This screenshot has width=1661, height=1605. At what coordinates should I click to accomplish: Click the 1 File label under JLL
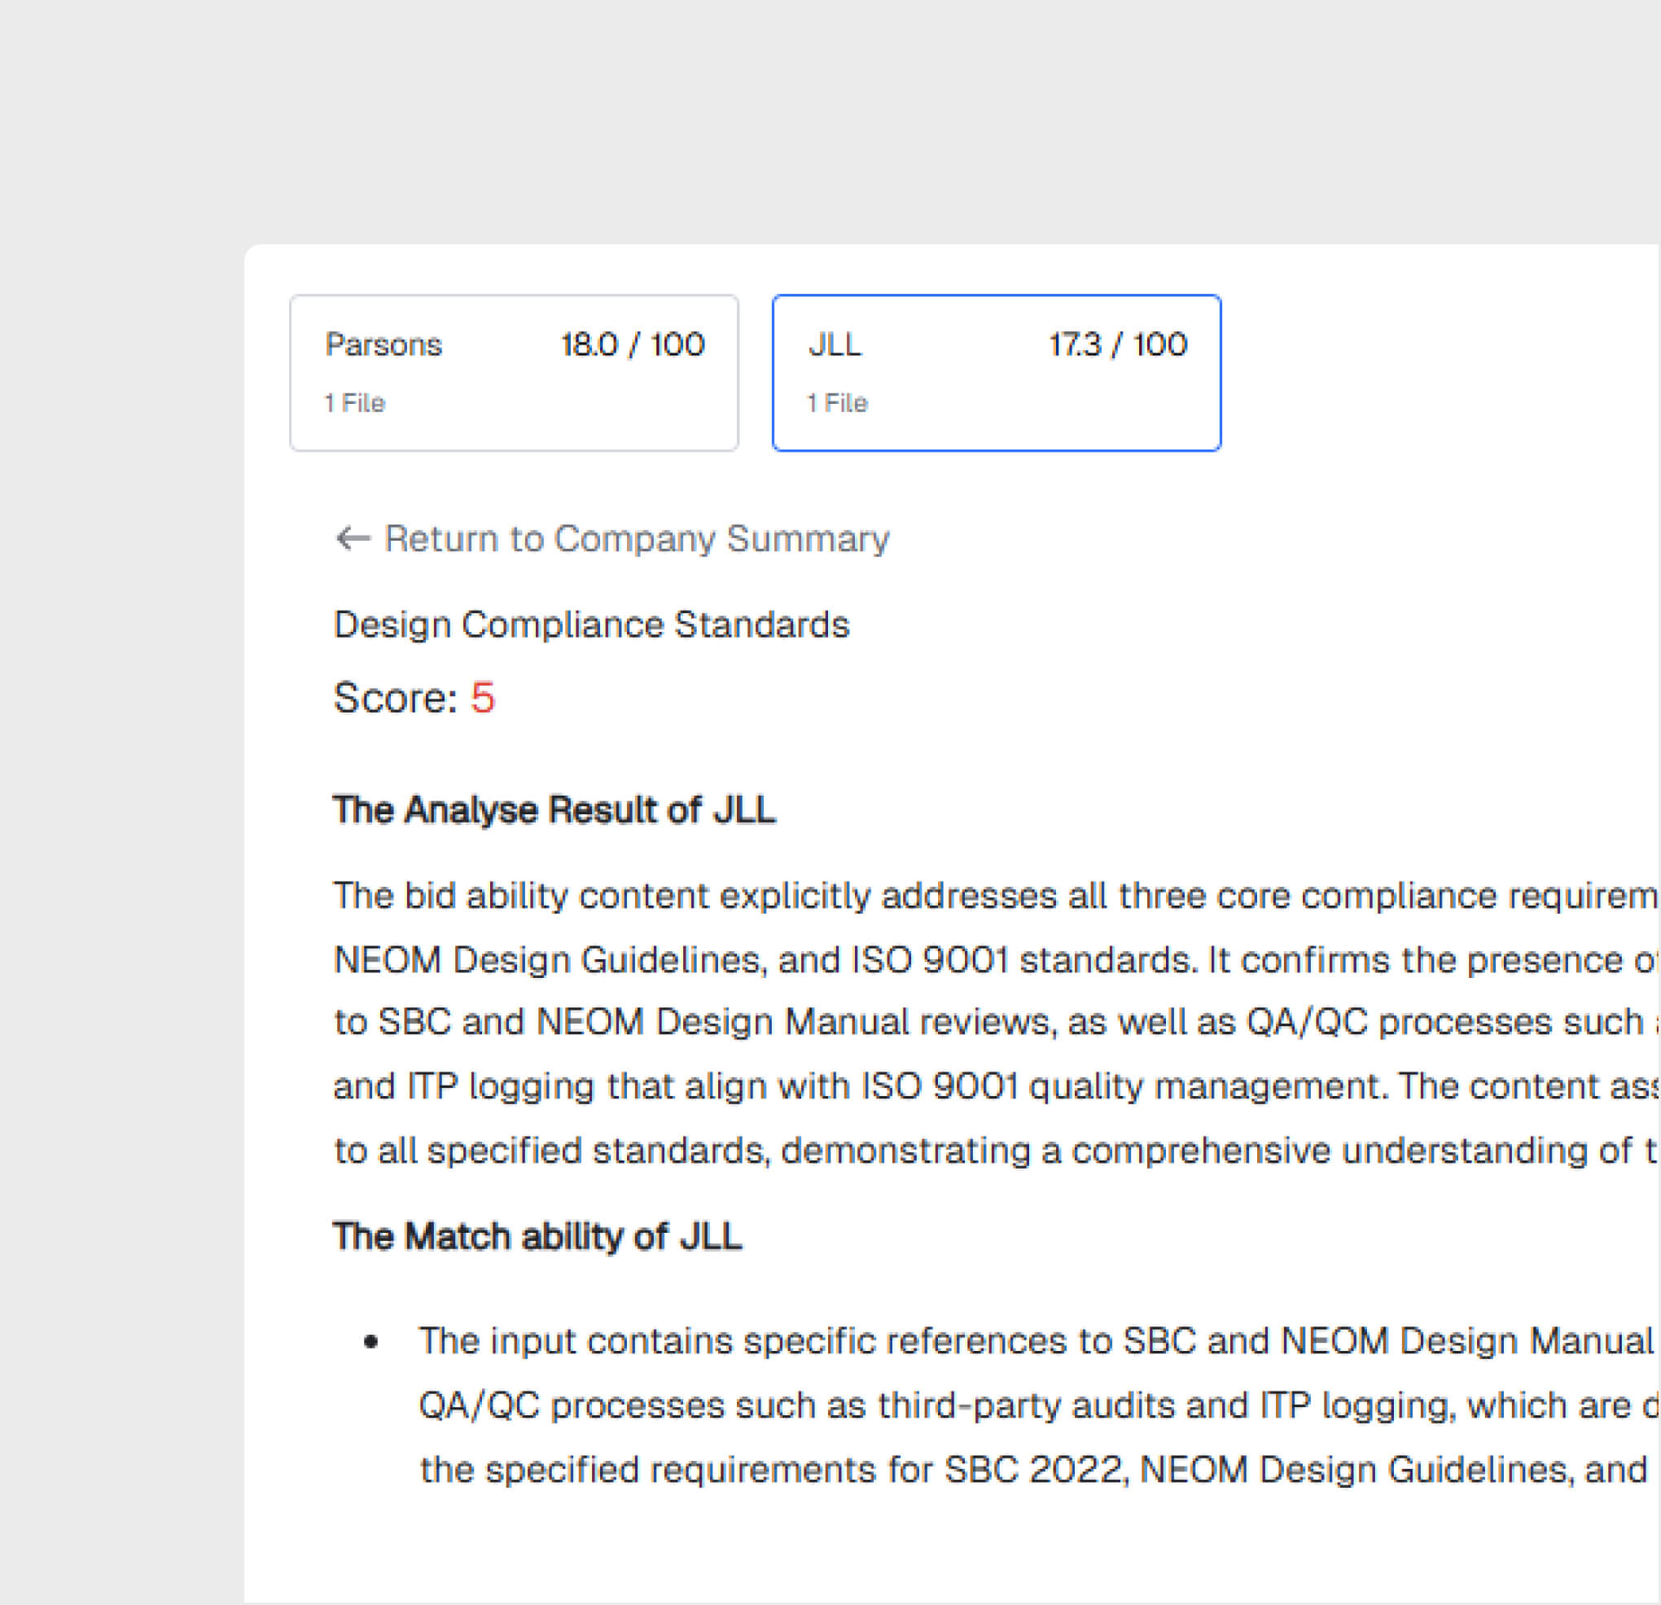pyautogui.click(x=836, y=403)
